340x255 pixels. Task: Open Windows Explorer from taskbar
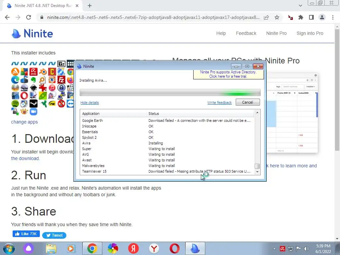pyautogui.click(x=51, y=248)
